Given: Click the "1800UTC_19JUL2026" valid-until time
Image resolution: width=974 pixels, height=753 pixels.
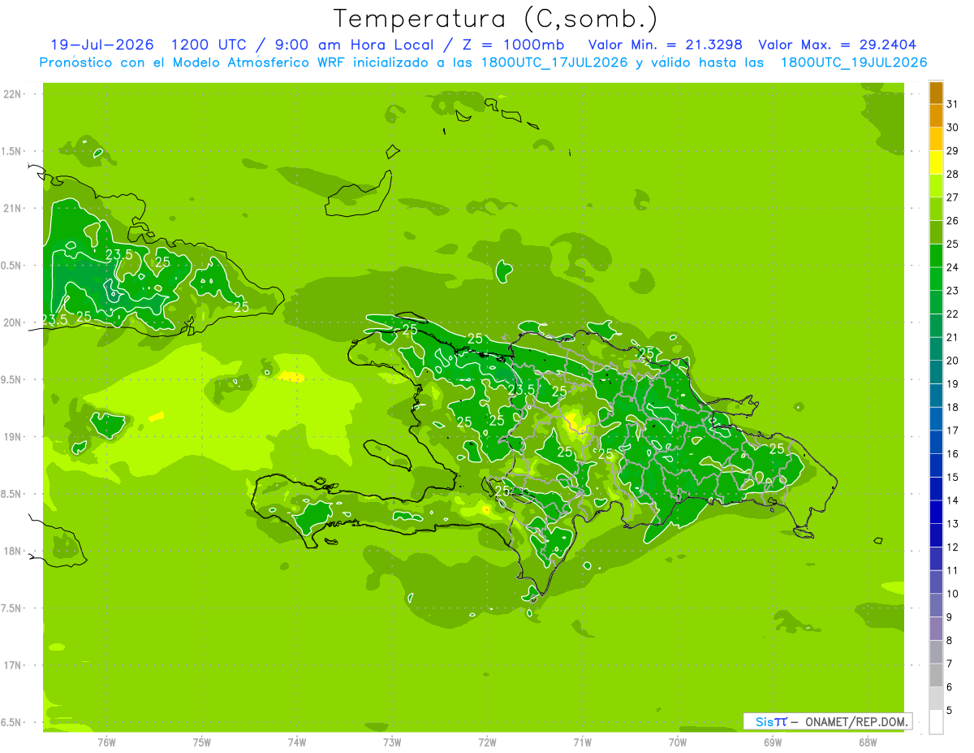Looking at the screenshot, I should pyautogui.click(x=854, y=63).
